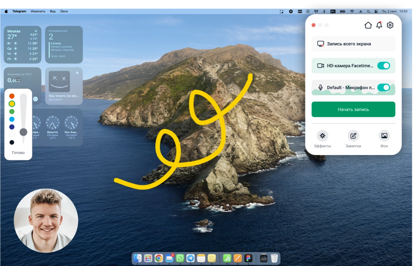Disable the HD-камера Facetime toggle
Viewport: 416px width, 266px height.
click(383, 66)
